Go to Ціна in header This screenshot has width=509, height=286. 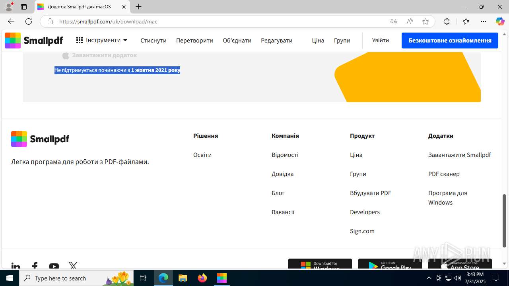coord(318,41)
